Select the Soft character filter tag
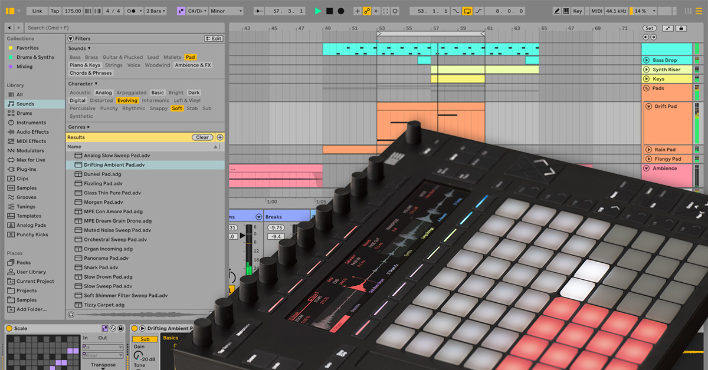 (x=177, y=108)
